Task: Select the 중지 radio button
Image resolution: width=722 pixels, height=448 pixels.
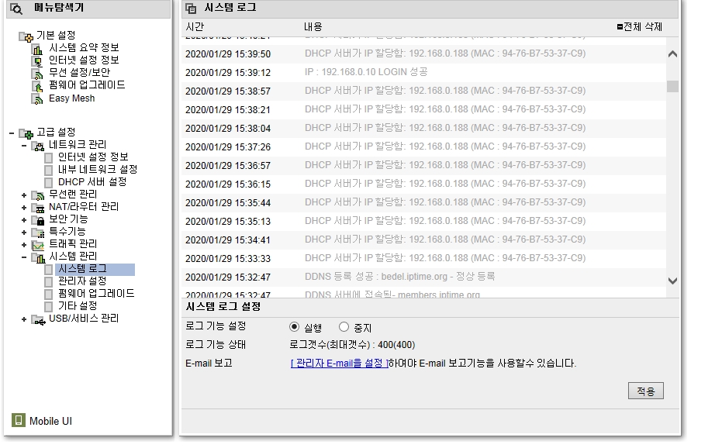Action: tap(344, 327)
